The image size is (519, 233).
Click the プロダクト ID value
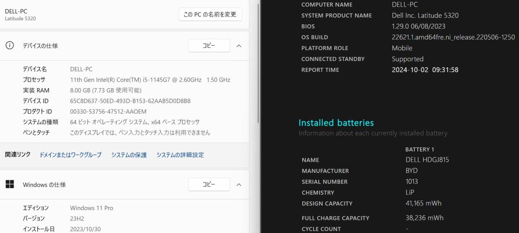point(108,112)
